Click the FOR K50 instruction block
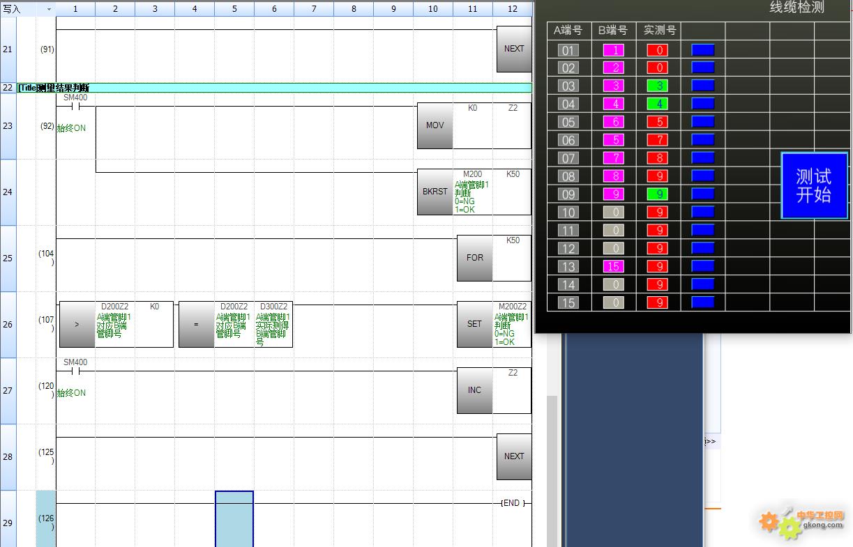This screenshot has height=547, width=853. [x=474, y=258]
